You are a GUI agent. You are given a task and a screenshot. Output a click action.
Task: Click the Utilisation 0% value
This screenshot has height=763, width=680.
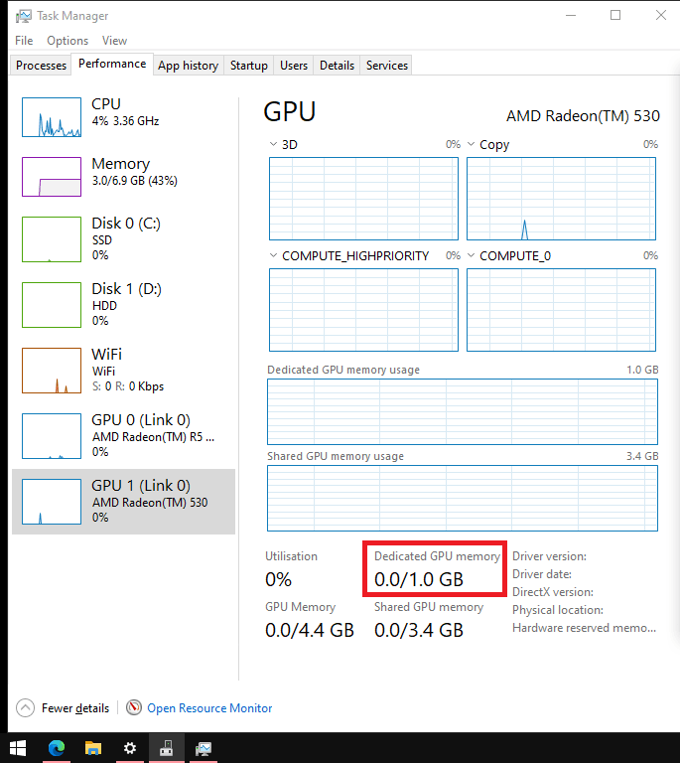pyautogui.click(x=279, y=579)
